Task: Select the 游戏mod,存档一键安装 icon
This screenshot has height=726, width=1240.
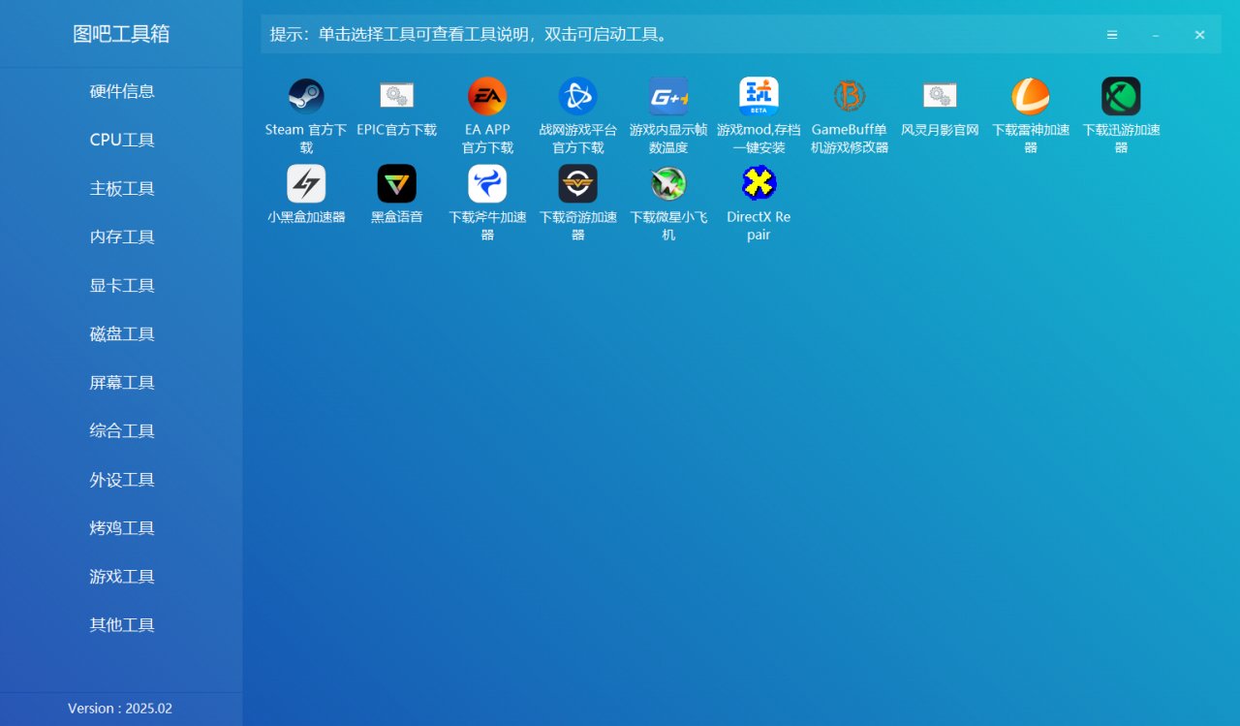Action: 759,96
